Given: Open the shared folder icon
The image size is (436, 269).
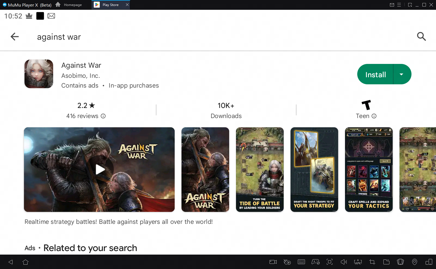Looking at the screenshot, I should click(386, 262).
